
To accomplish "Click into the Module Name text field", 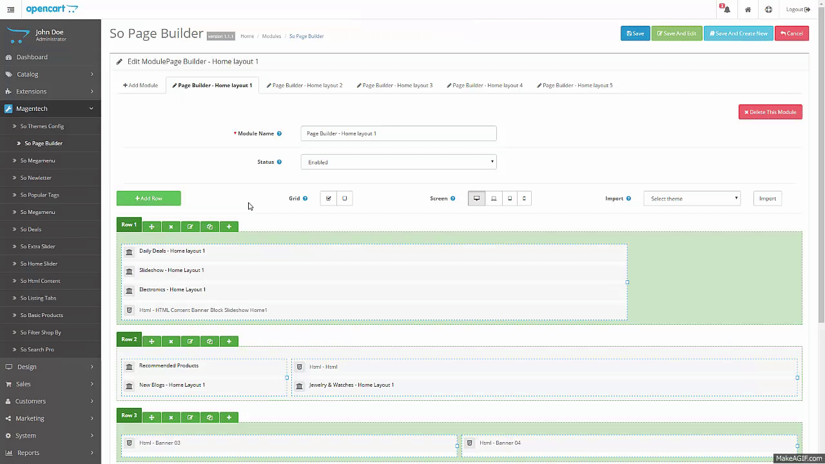I will coord(398,133).
